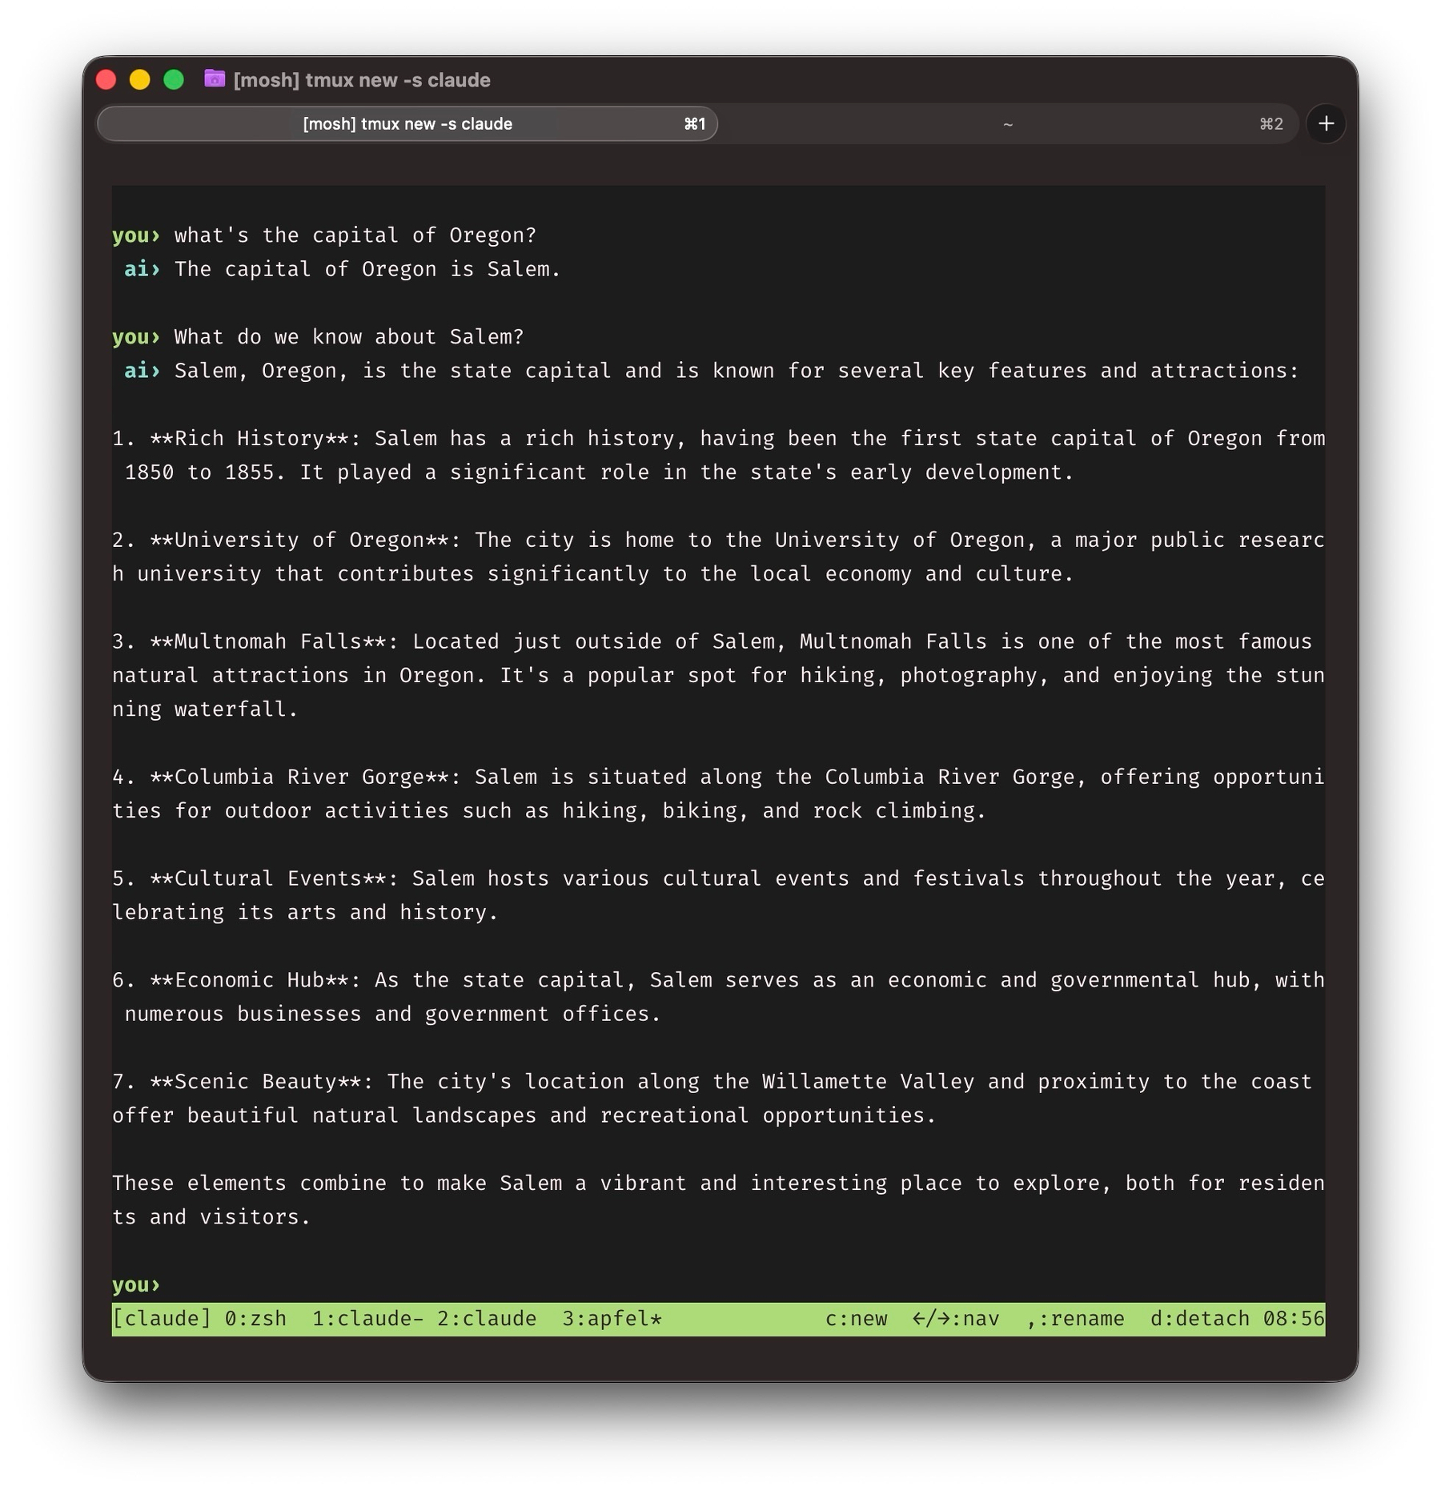The width and height of the screenshot is (1441, 1491).
Task: Click the ⌘2 shortcut badge on second tab
Action: tap(1270, 123)
